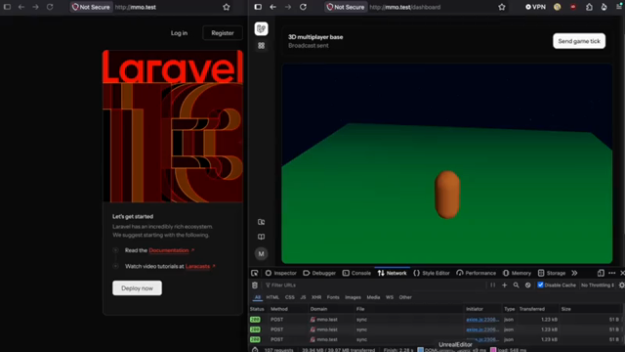The width and height of the screenshot is (625, 352).
Task: Open the Laracasts link
Action: (x=197, y=266)
